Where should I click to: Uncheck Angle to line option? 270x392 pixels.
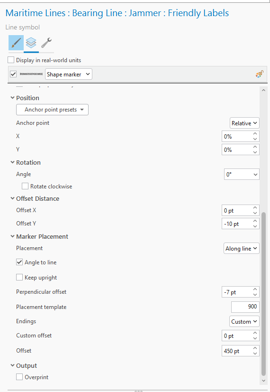19,262
